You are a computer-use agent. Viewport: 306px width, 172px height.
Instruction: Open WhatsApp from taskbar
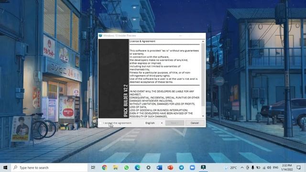[126, 168]
